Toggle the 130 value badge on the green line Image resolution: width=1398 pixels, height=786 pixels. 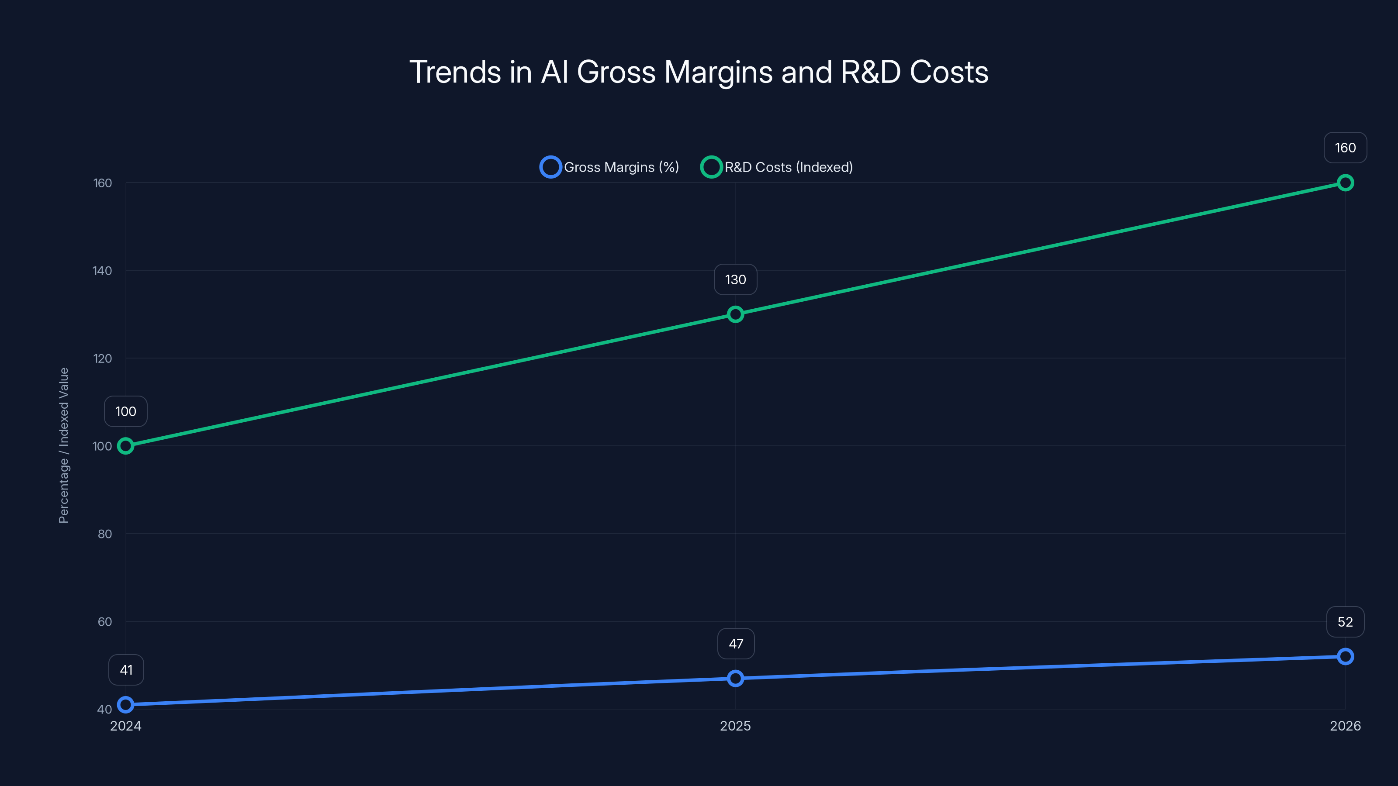[735, 279]
